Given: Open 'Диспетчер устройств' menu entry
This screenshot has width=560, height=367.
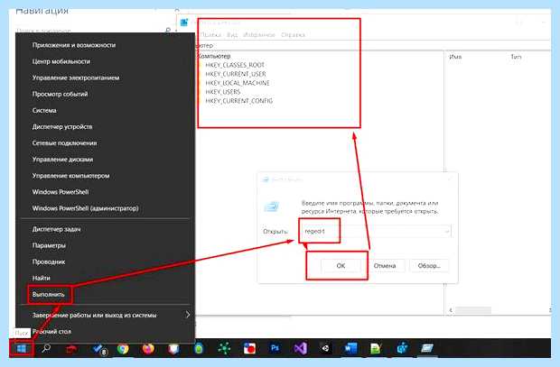Looking at the screenshot, I should point(62,126).
